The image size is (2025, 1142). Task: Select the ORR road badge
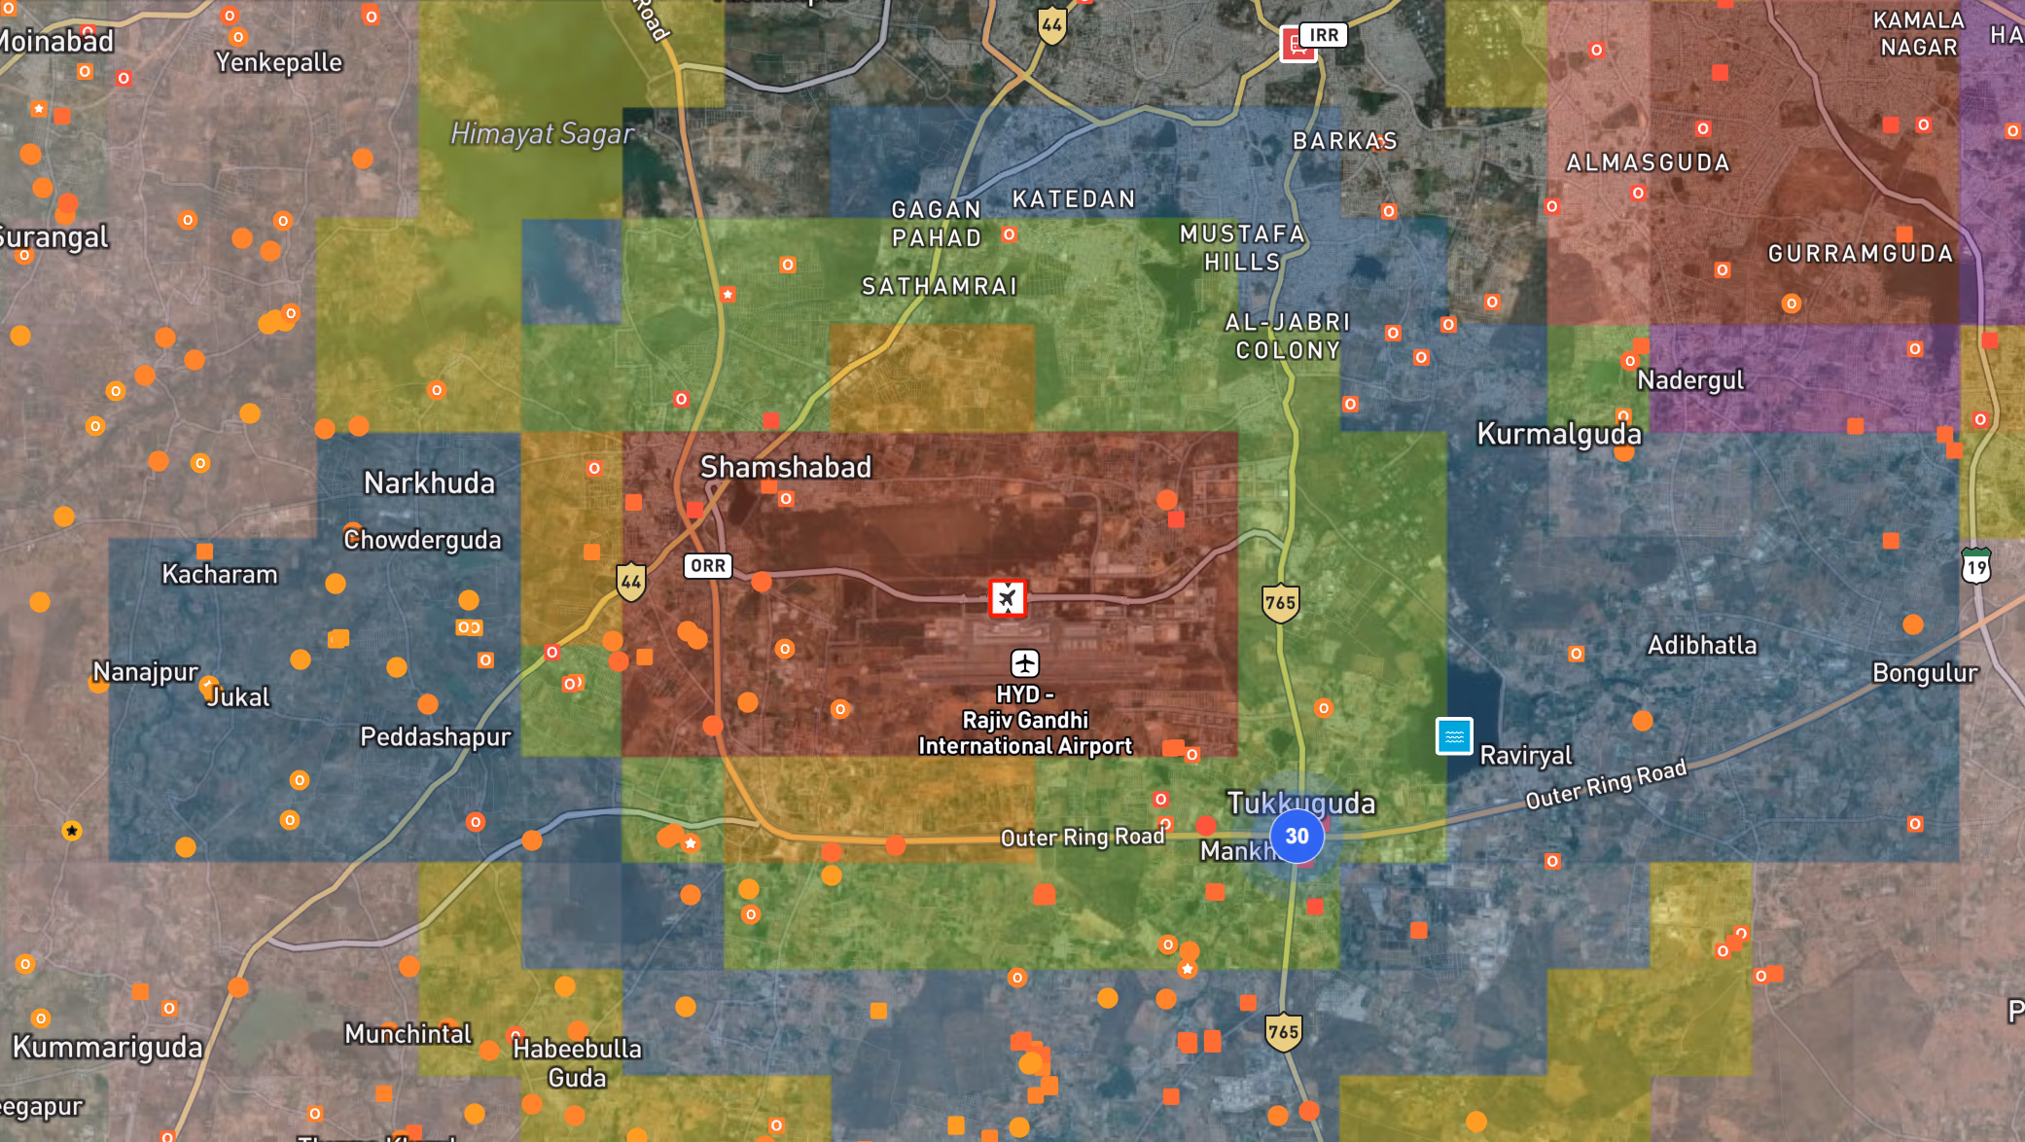707,566
